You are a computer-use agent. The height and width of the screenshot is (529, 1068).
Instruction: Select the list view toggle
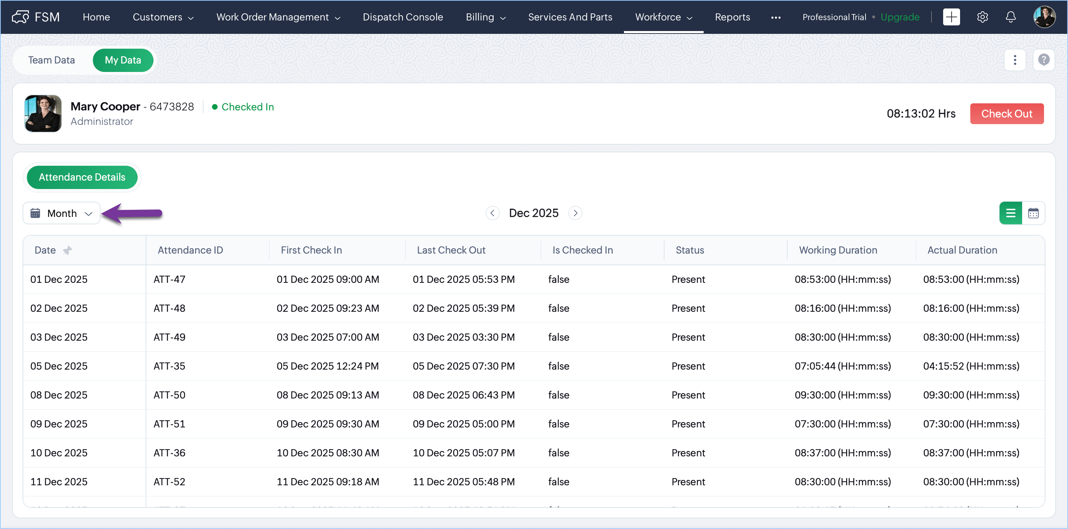pyautogui.click(x=1011, y=213)
